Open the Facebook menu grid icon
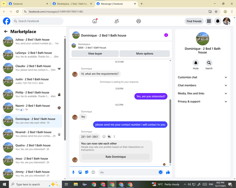 coord(209,21)
